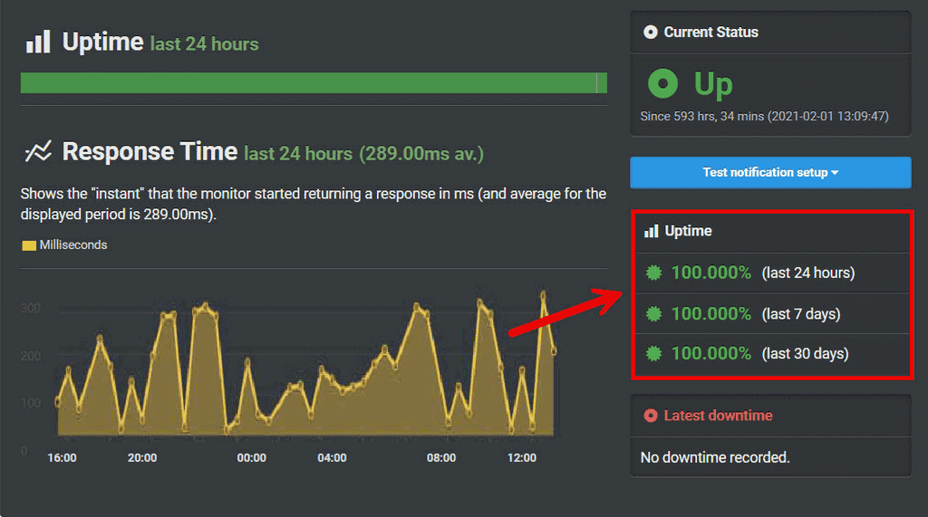928x517 pixels.
Task: Click the (289.00ms av.) text in heading
Action: tap(421, 154)
